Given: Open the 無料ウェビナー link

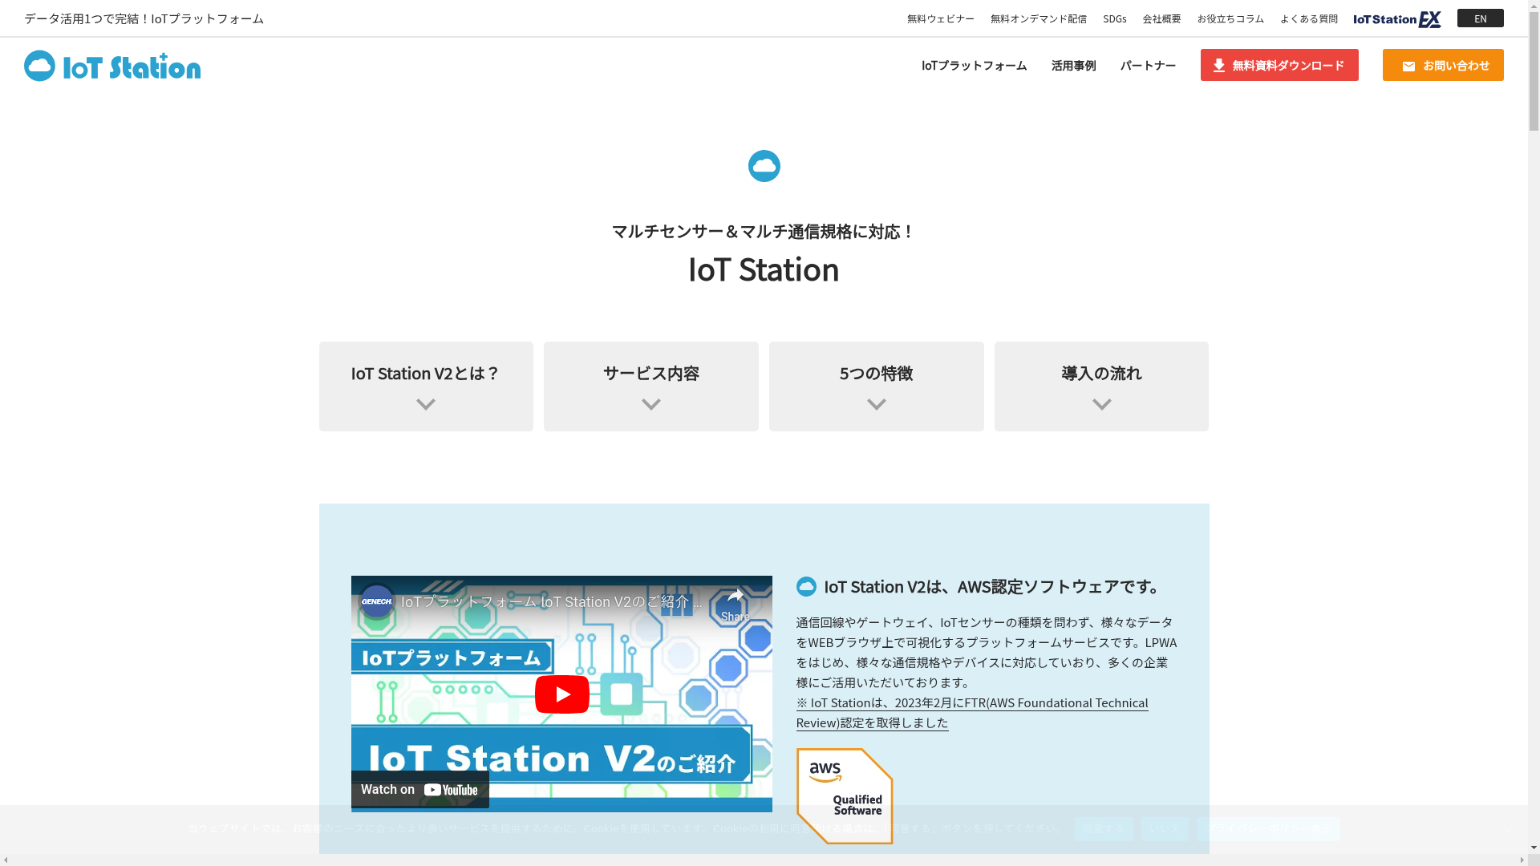Looking at the screenshot, I should 940,18.
